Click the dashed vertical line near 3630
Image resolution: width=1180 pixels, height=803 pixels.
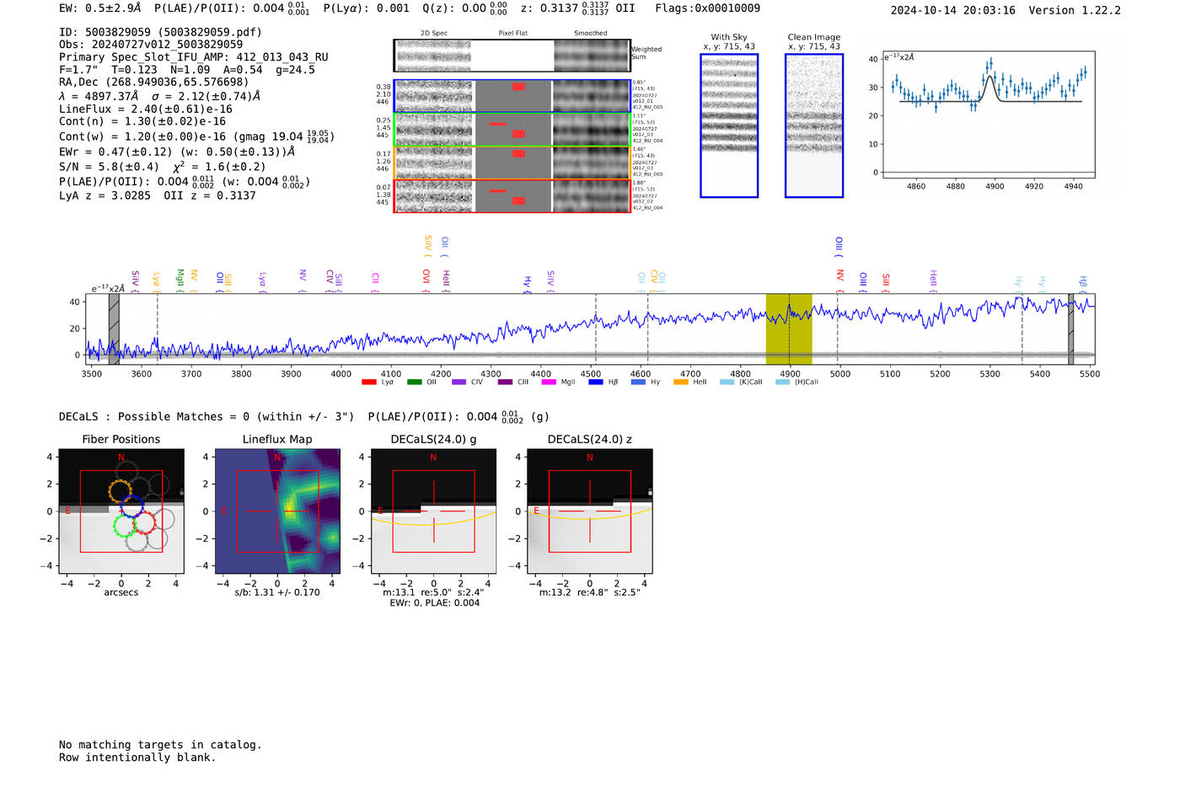pos(158,329)
